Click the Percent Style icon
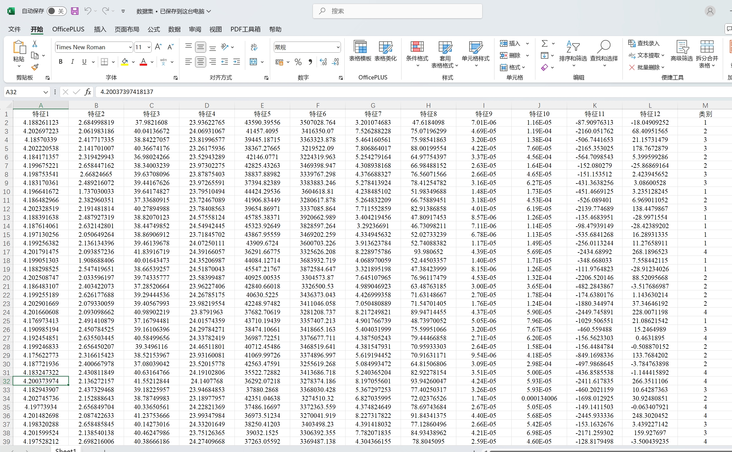The height and width of the screenshot is (452, 732). pyautogui.click(x=298, y=62)
